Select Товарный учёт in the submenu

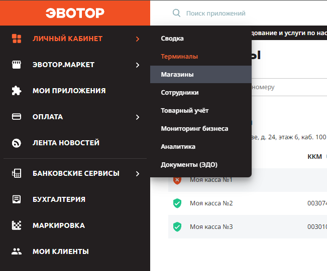184,110
